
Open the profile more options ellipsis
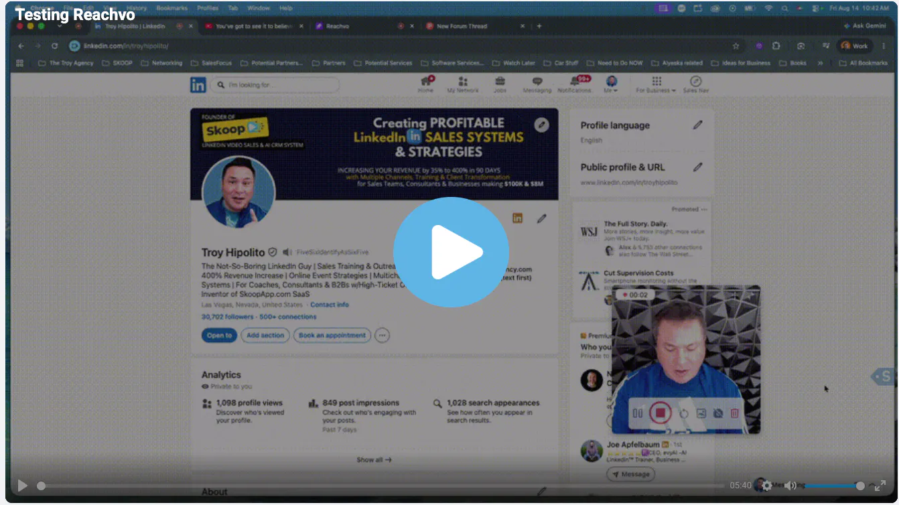click(382, 336)
